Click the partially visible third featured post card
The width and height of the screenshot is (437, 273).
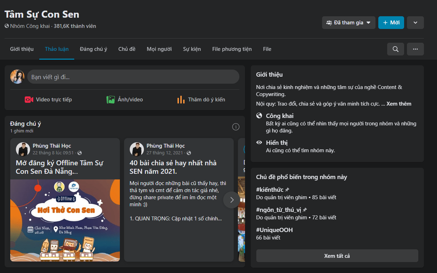241,200
